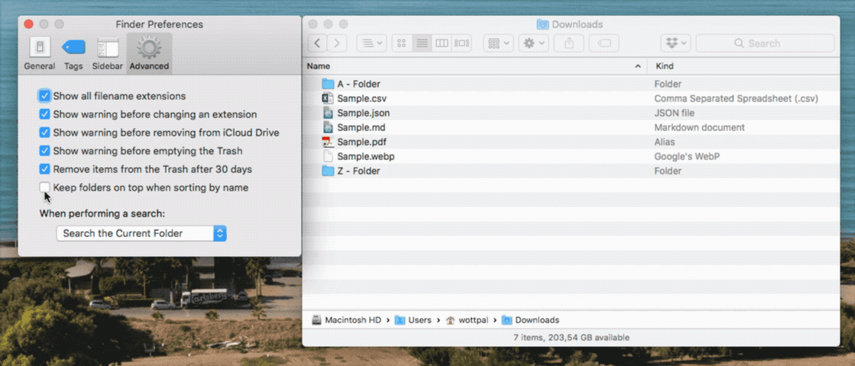Switch to icon view in Finder
855x366 pixels.
click(402, 43)
